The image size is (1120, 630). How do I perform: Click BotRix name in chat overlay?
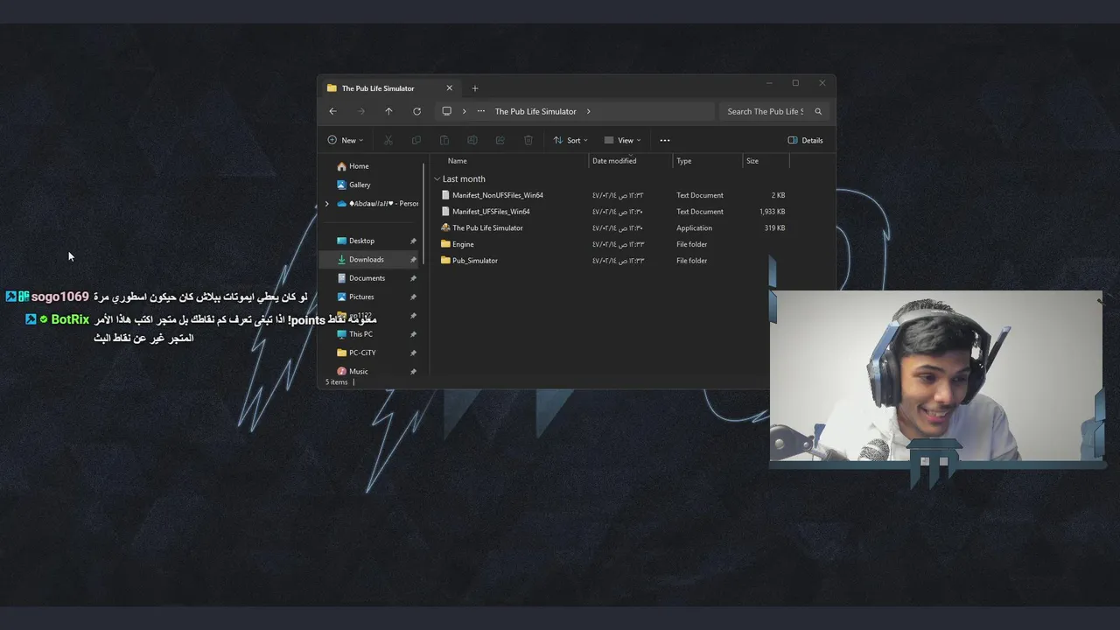coord(70,319)
